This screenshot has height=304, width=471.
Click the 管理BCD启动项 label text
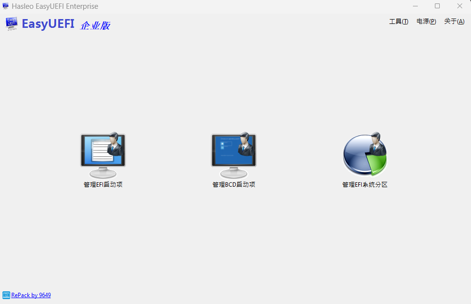pos(234,185)
